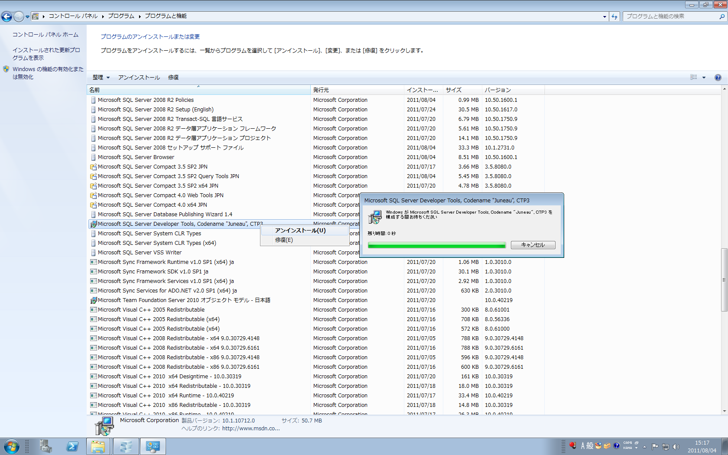Open the address bar history dropdown
Image resolution: width=728 pixels, height=455 pixels.
(x=604, y=16)
